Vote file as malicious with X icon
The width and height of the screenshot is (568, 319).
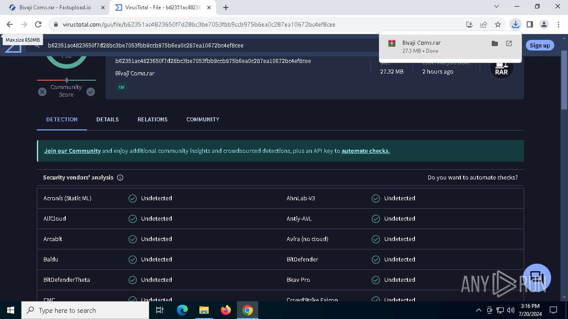42,92
